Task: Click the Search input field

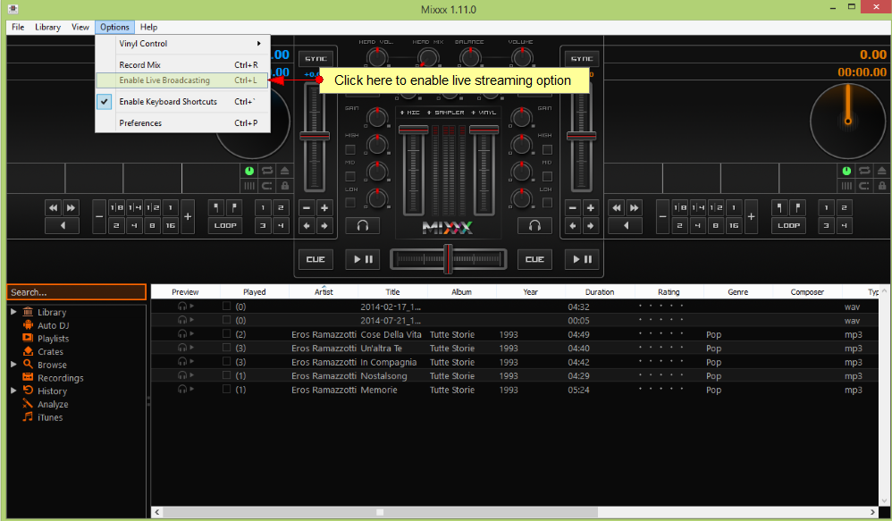Action: (76, 292)
